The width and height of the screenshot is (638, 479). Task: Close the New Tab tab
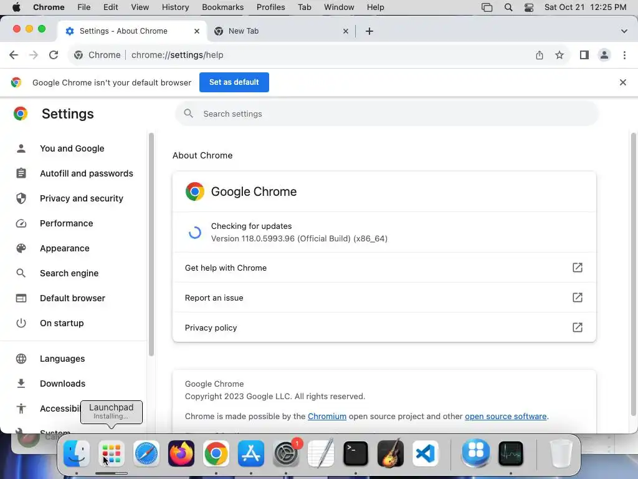click(346, 31)
